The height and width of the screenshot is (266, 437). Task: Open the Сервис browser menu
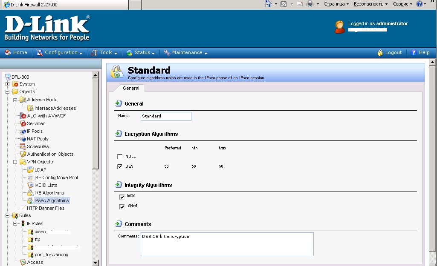[x=402, y=4]
